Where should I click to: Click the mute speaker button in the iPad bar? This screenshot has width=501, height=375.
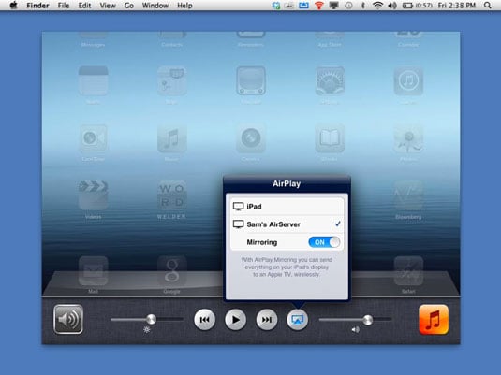(68, 319)
